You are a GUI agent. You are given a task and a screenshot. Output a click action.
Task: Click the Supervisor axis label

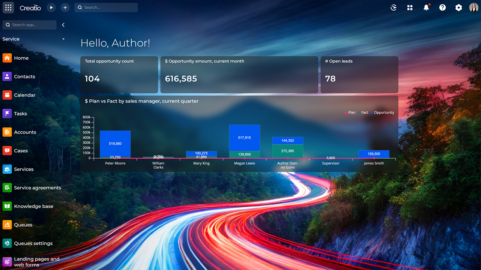coord(331,163)
